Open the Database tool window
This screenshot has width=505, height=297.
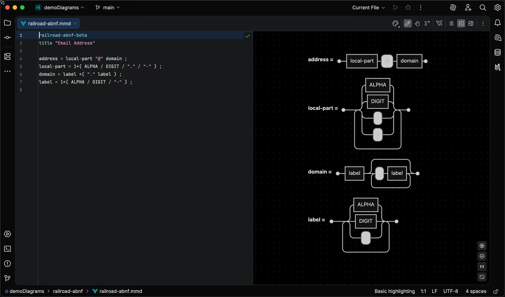498,52
